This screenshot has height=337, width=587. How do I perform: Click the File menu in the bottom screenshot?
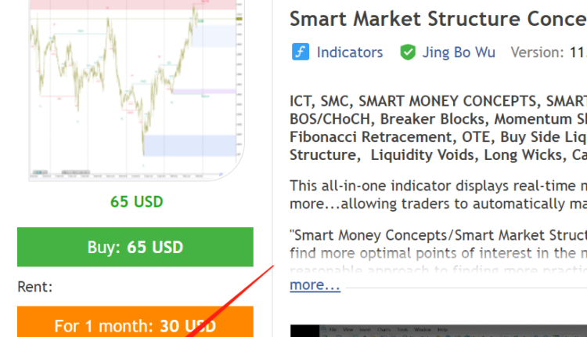[x=332, y=328]
